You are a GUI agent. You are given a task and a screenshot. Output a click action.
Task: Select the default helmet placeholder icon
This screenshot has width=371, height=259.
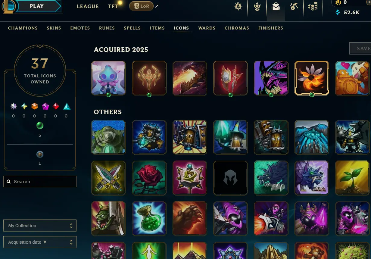[230, 178]
